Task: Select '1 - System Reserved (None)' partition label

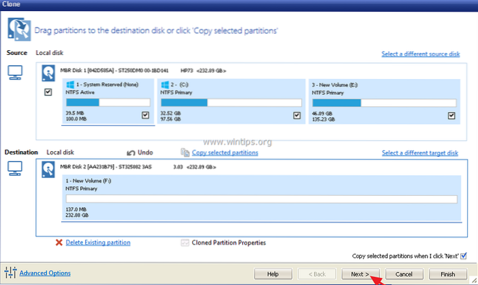Action: click(107, 84)
